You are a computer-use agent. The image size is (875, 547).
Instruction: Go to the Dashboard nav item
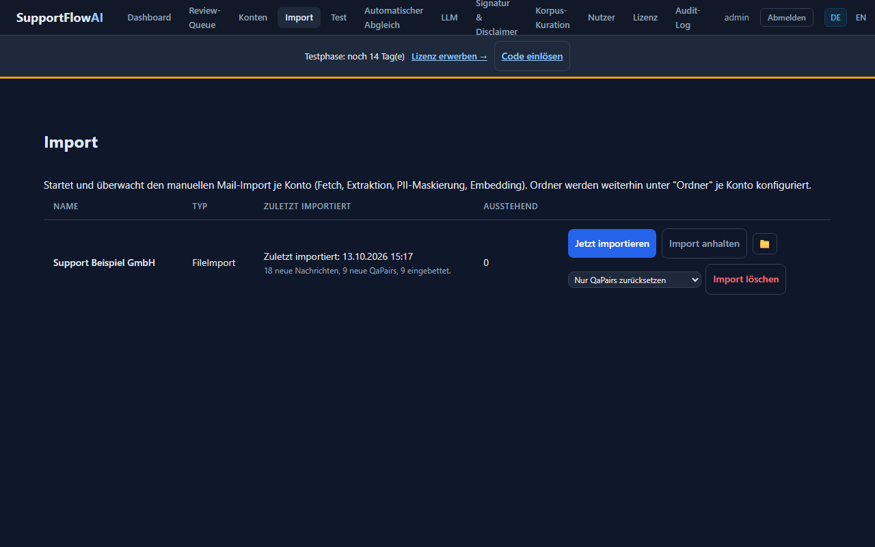tap(149, 17)
